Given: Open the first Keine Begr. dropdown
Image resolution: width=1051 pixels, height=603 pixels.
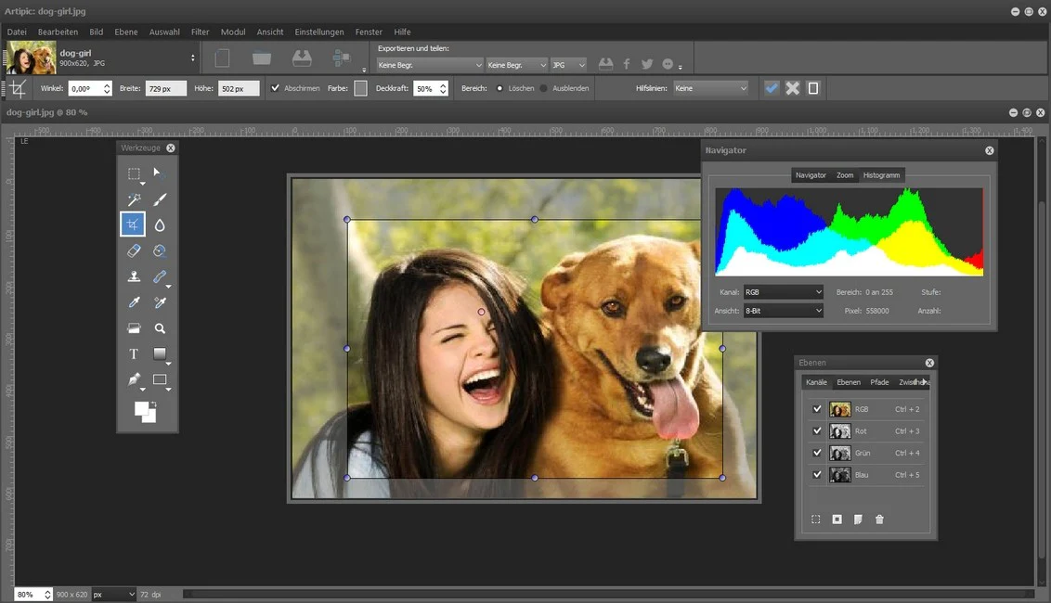Looking at the screenshot, I should tap(429, 65).
